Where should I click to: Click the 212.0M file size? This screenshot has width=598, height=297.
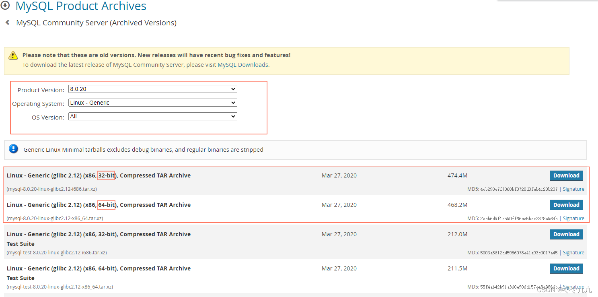[457, 234]
